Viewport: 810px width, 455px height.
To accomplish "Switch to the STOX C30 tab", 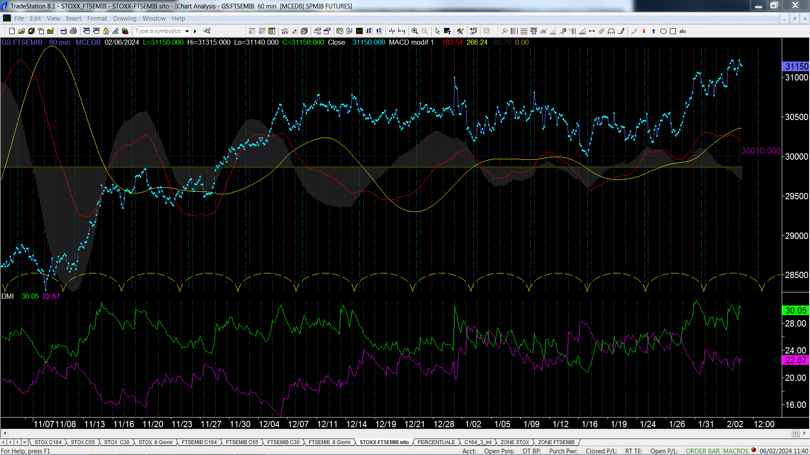I will click(x=116, y=442).
